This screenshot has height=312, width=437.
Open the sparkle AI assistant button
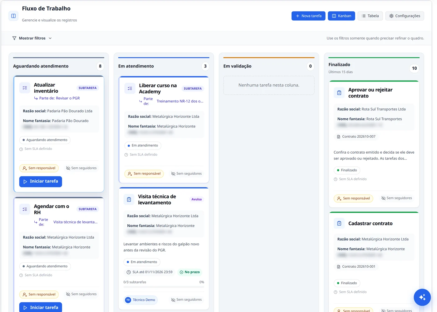(422, 297)
